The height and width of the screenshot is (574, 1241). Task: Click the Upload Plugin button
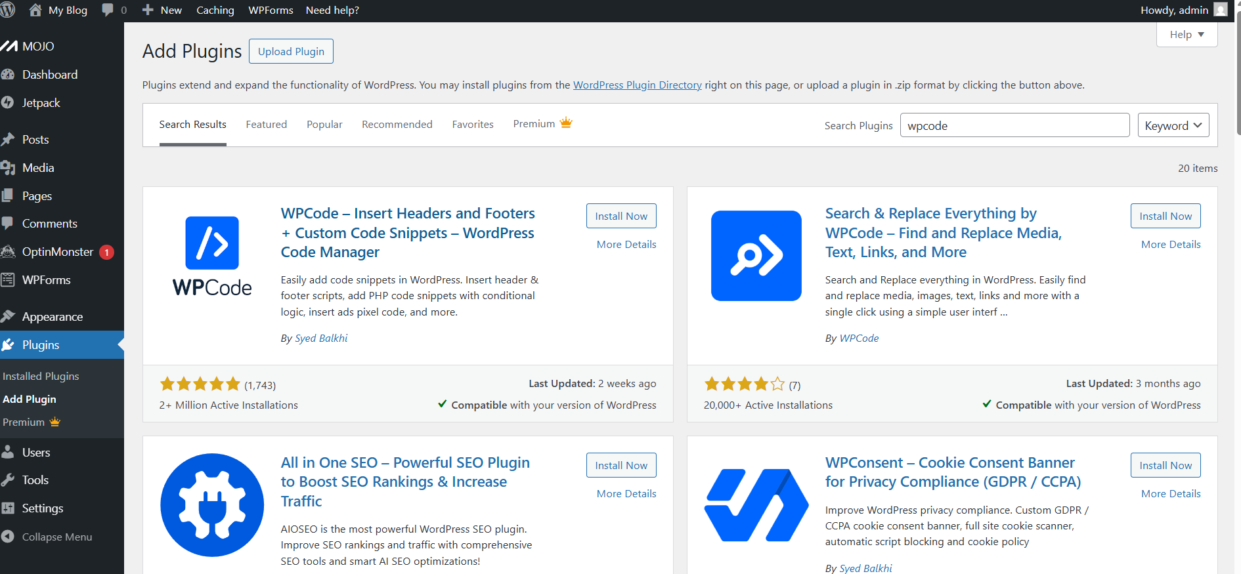click(x=291, y=51)
